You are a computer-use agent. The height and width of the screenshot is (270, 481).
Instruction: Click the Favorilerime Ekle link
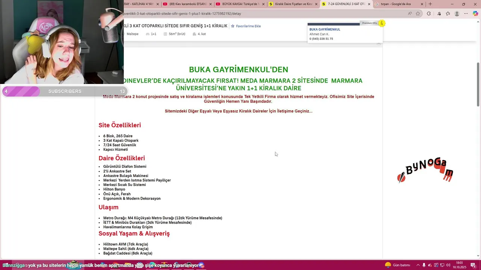point(248,26)
